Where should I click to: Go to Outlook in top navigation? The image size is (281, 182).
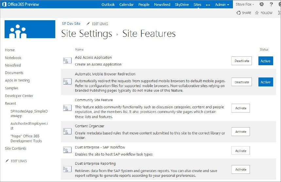tap(108, 5)
